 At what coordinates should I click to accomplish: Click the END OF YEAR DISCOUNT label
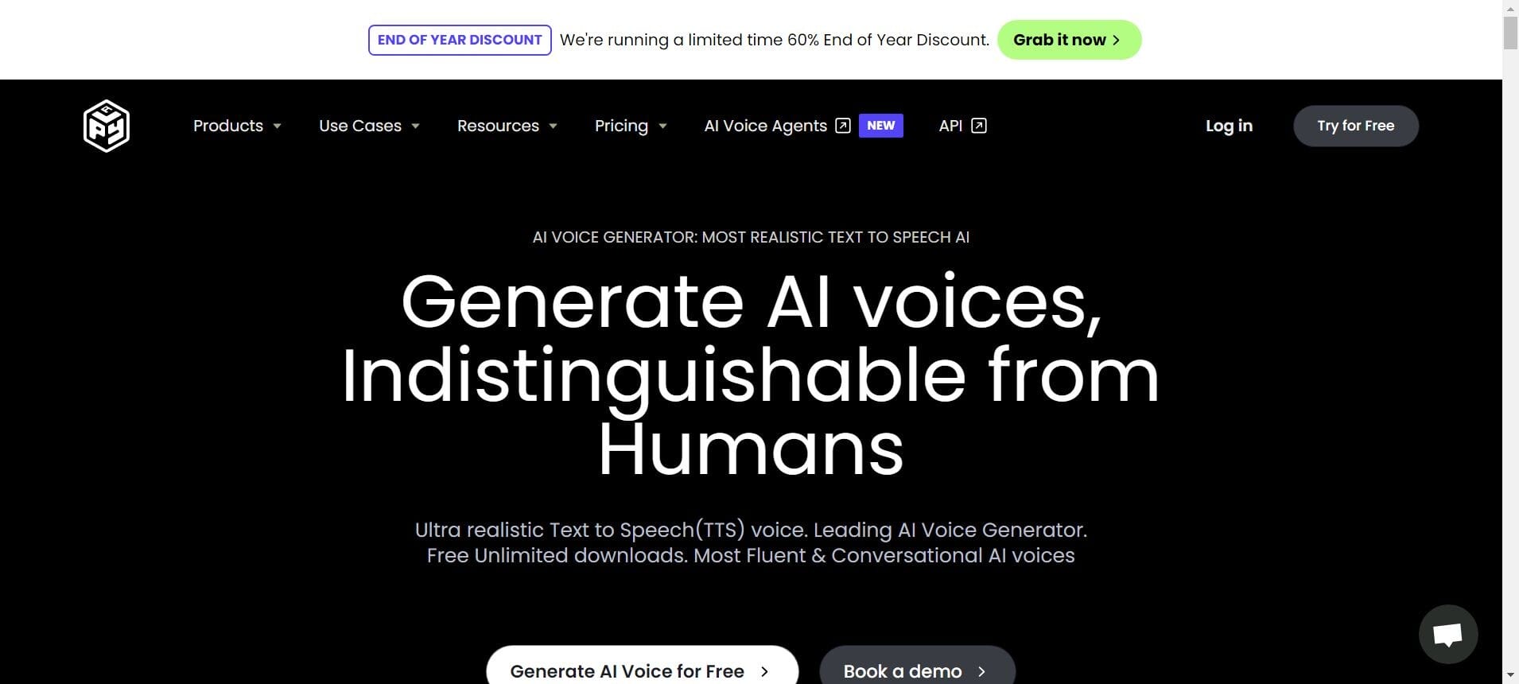tap(460, 40)
